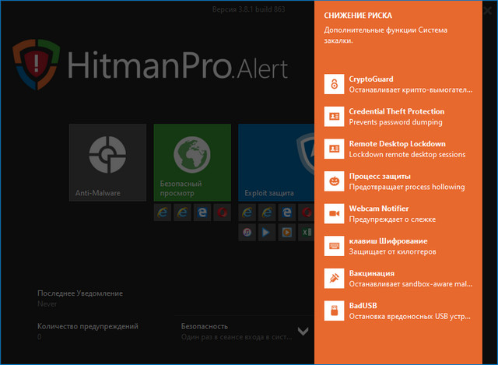The image size is (498, 365).
Task: Click the keyboard icon for клавиш Шифрование
Action: tap(334, 245)
